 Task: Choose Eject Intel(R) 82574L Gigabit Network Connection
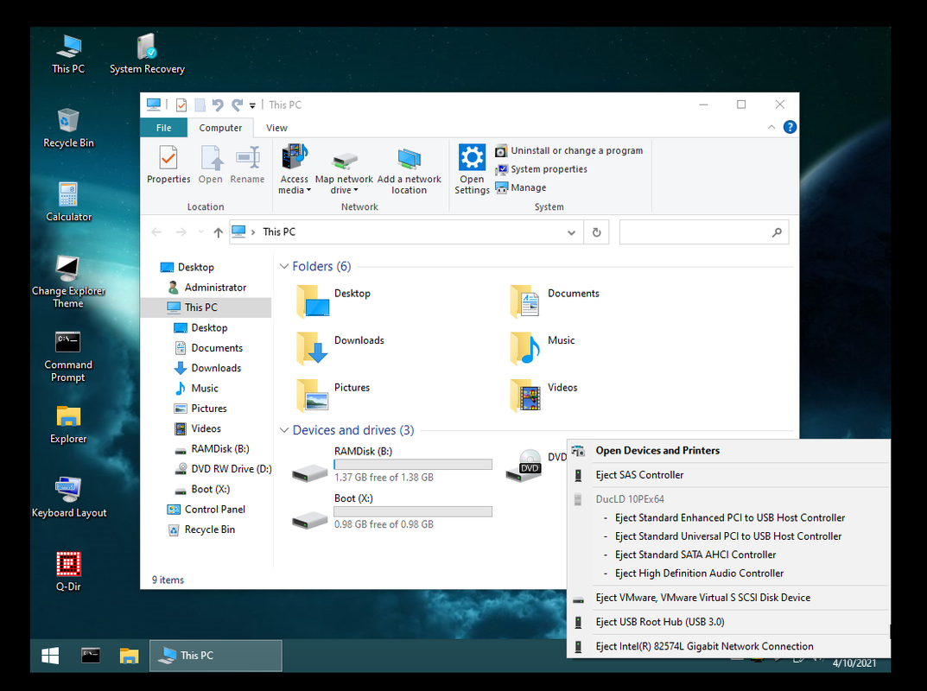(x=728, y=647)
